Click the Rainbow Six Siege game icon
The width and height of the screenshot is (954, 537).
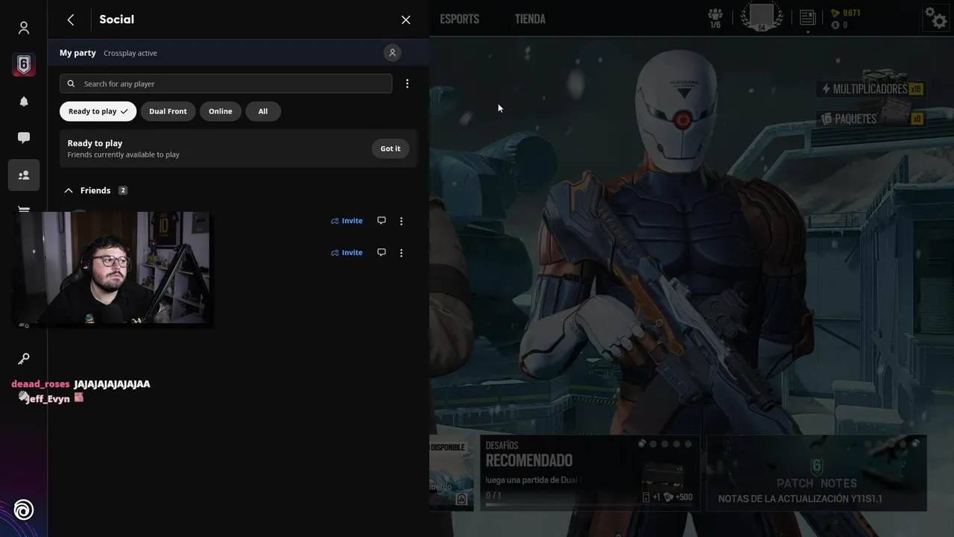point(24,65)
